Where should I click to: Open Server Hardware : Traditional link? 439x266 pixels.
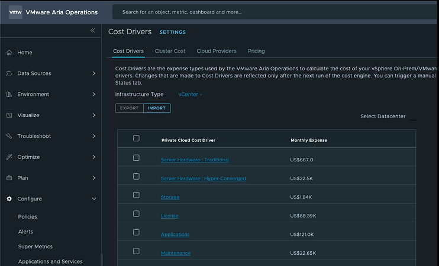(x=195, y=160)
